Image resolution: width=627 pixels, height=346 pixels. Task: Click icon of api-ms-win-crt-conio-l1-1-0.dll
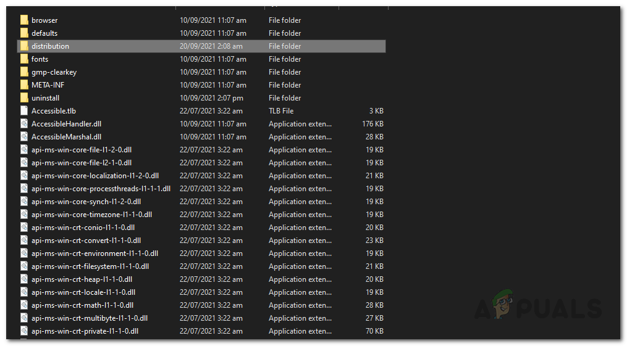pyautogui.click(x=24, y=228)
